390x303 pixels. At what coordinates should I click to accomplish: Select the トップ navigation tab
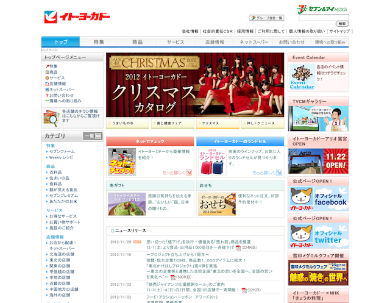[61, 42]
